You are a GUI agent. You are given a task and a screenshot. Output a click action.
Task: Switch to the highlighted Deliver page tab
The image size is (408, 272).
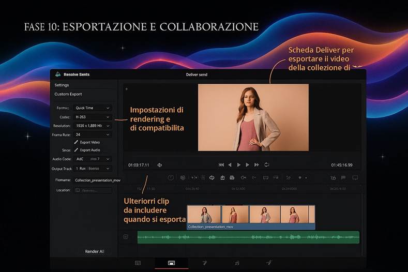172,263
